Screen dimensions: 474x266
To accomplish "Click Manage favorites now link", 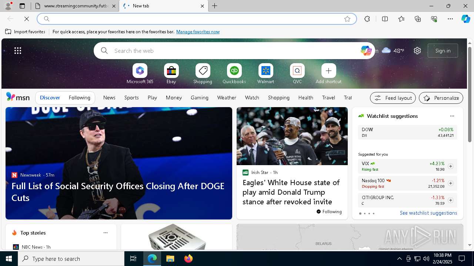I will pyautogui.click(x=198, y=32).
